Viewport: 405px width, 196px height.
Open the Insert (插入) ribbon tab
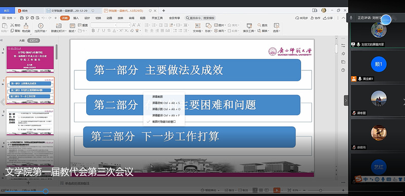pos(76,18)
